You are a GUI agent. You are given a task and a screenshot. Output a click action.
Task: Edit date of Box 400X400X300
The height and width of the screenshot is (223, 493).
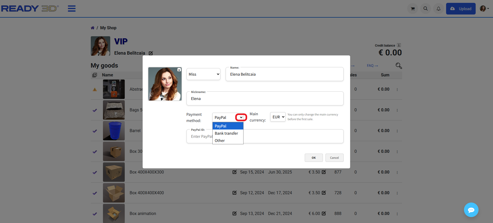[x=234, y=172]
